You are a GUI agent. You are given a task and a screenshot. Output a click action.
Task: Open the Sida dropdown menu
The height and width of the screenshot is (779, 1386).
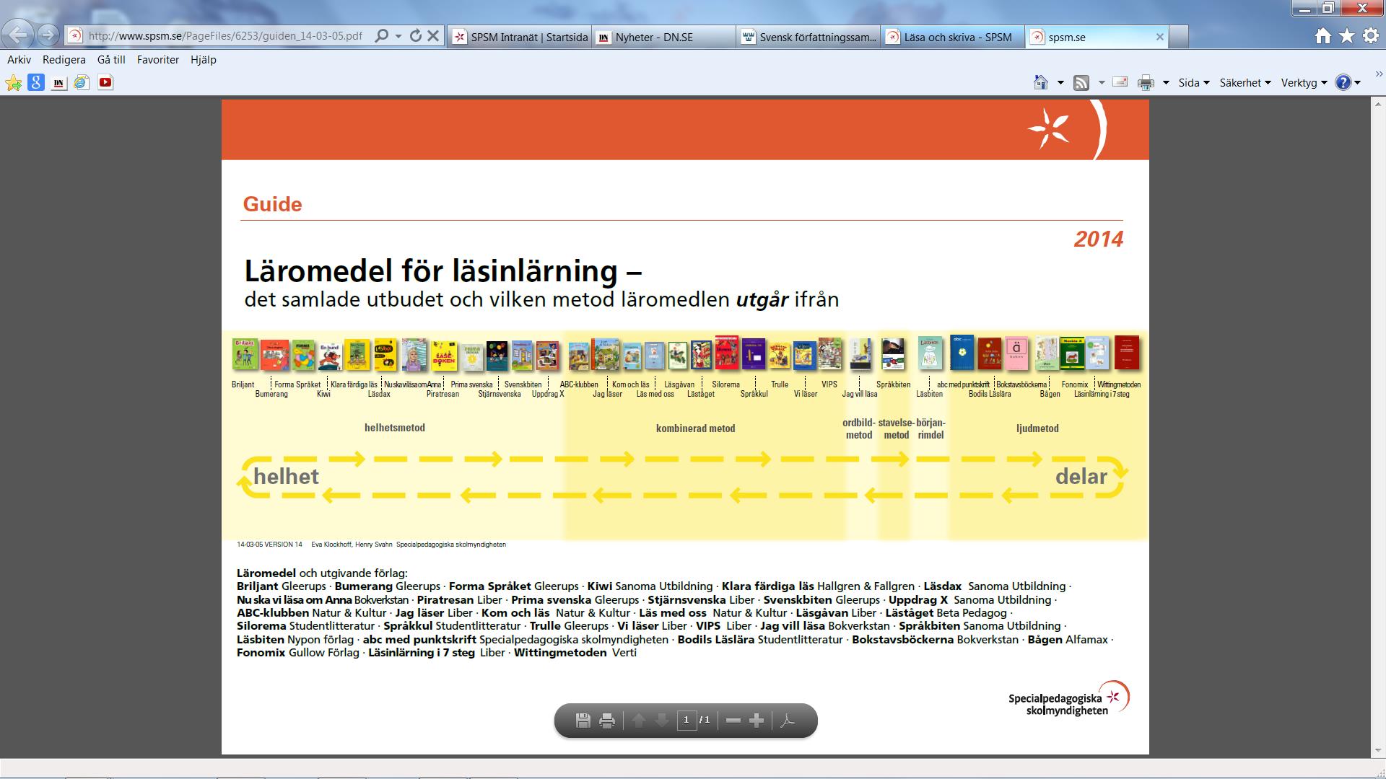click(1193, 83)
